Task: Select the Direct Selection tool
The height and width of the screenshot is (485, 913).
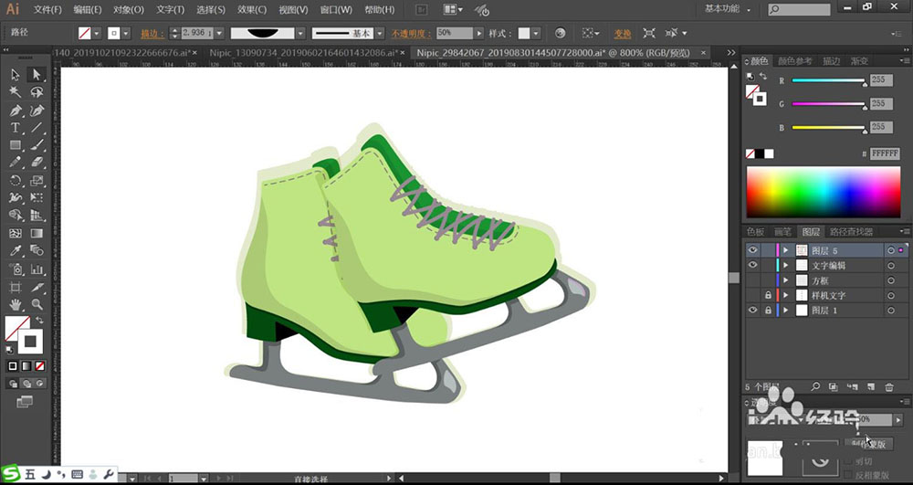Action: coord(37,75)
